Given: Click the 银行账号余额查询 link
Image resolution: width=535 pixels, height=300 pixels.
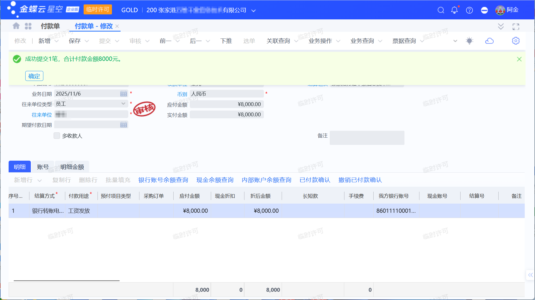Looking at the screenshot, I should 163,180.
